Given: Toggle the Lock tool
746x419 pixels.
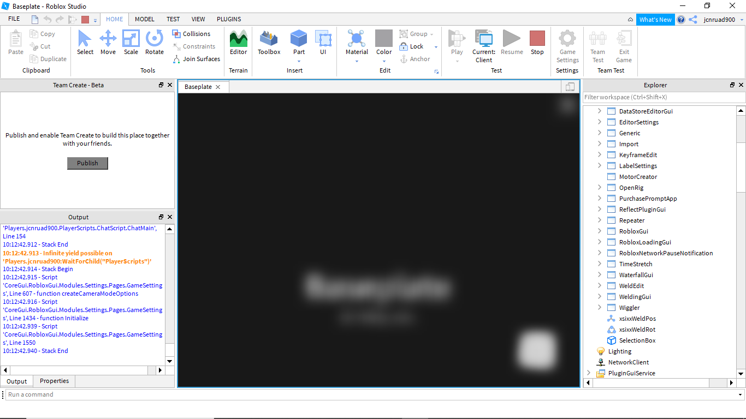Looking at the screenshot, I should pos(412,46).
